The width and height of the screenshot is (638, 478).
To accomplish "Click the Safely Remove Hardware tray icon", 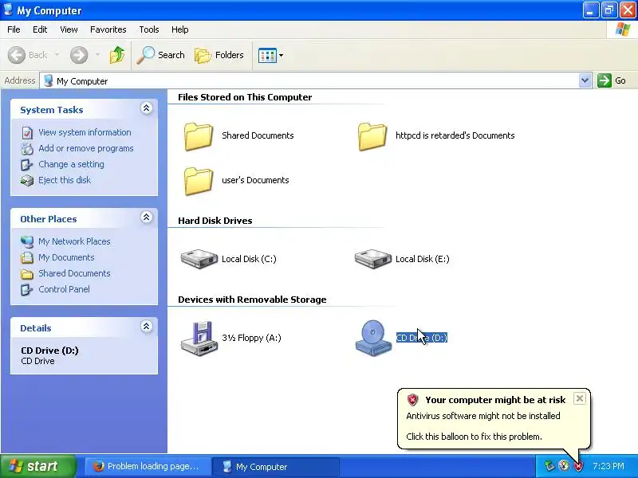I will click(549, 466).
